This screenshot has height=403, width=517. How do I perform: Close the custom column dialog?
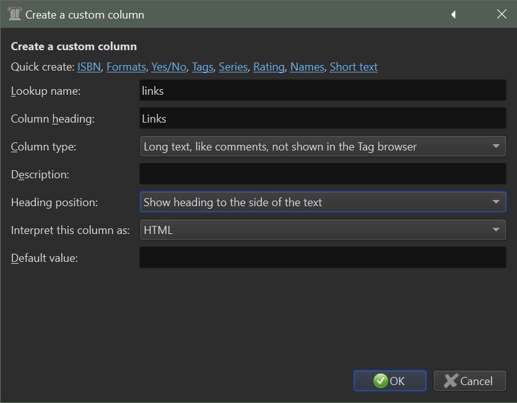point(502,14)
